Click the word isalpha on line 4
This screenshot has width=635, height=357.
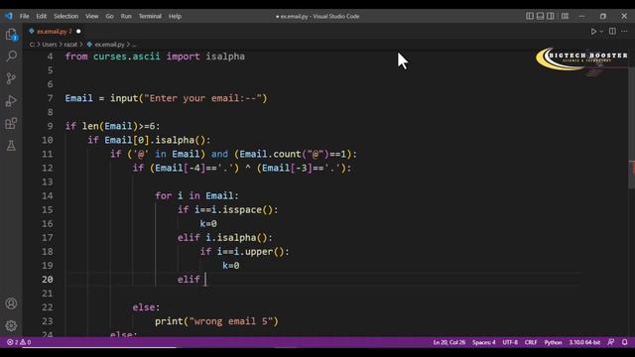pyautogui.click(x=225, y=57)
